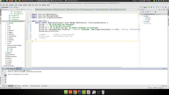
Task: Open the TODO tool window button
Action: click(x=25, y=86)
